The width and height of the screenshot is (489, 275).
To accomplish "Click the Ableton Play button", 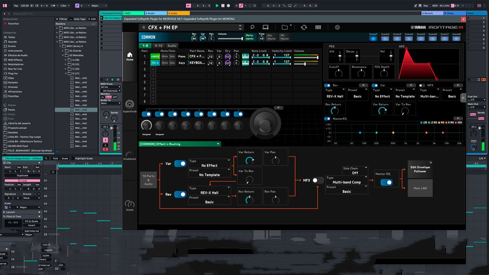I will click(x=217, y=6).
